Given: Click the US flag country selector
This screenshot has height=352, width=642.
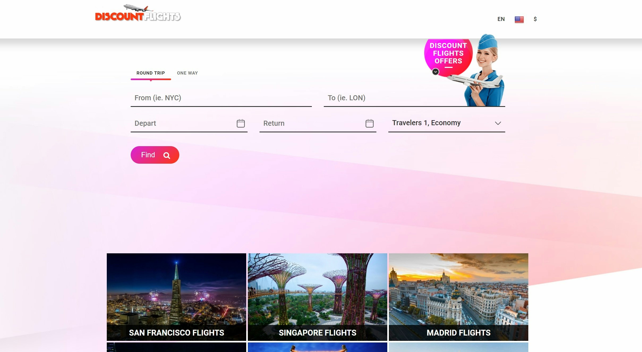Looking at the screenshot, I should pyautogui.click(x=519, y=19).
